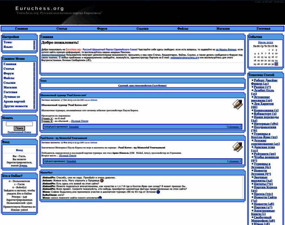The image size is (285, 225).
Task: Click the webmaster@euruchess.org email link
Action: pos(184,57)
